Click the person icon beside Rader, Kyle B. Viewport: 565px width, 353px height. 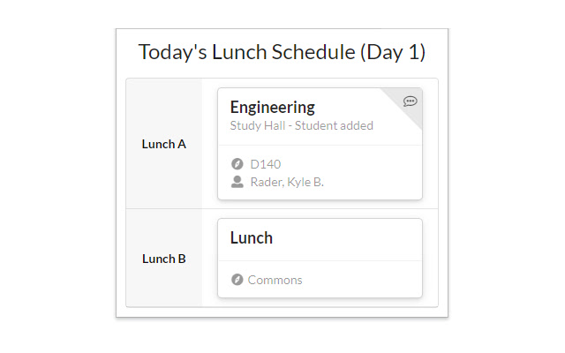[x=237, y=182]
